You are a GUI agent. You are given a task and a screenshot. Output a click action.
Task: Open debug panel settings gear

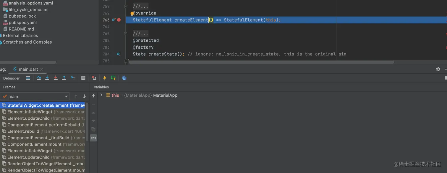pos(438,69)
